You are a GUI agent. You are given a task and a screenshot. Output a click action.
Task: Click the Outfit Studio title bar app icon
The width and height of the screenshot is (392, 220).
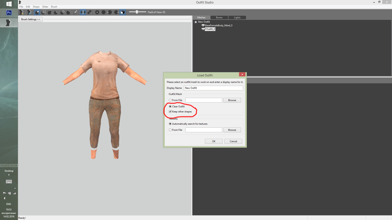pos(20,2)
